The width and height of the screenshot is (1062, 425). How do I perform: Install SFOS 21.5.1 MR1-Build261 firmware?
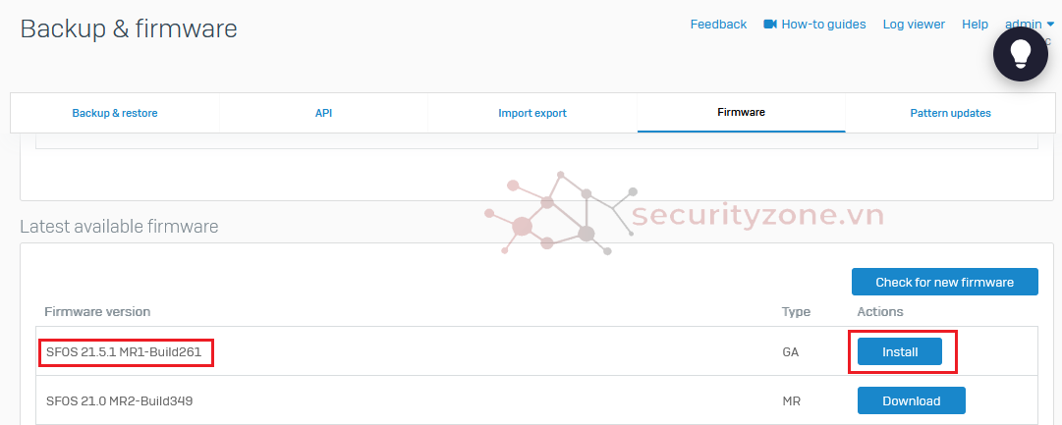[900, 351]
